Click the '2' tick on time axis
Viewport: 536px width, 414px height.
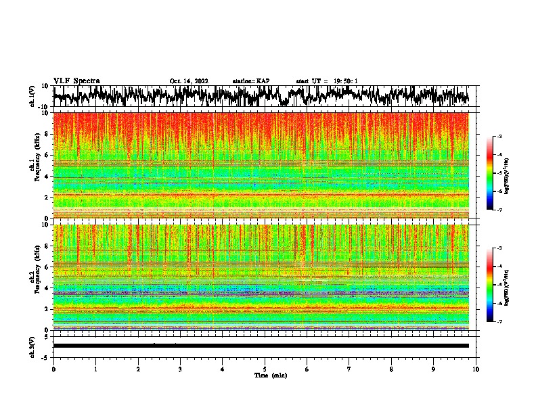coord(138,369)
